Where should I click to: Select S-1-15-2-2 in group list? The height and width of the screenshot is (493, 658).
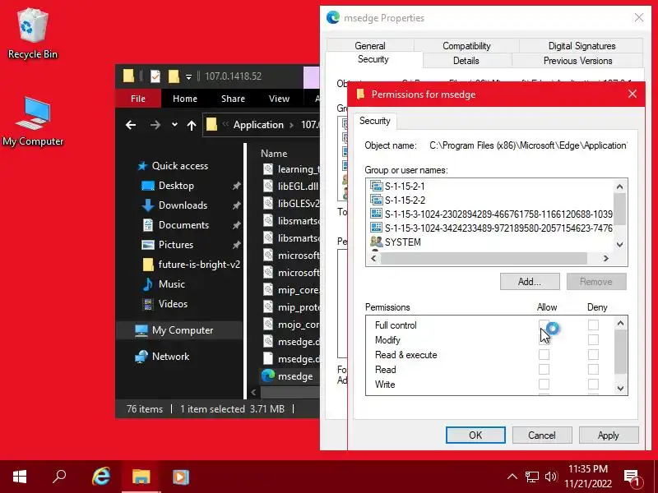coord(405,200)
